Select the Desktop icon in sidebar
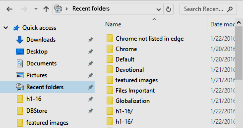 point(20,52)
